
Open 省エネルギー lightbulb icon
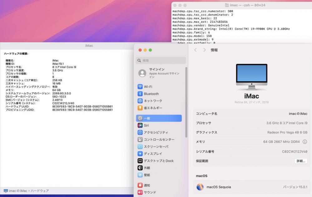pos(140,108)
